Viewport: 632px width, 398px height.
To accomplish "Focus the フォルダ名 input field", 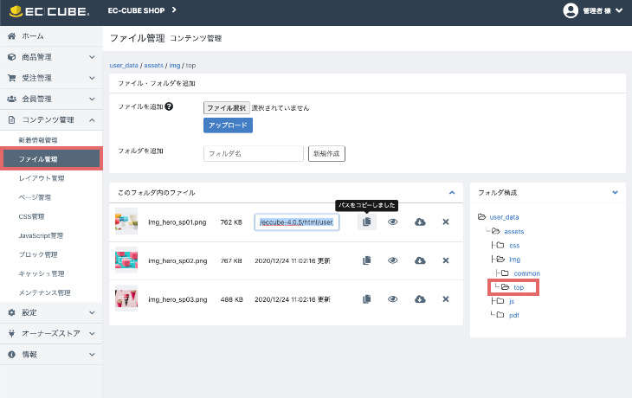I will coord(254,153).
